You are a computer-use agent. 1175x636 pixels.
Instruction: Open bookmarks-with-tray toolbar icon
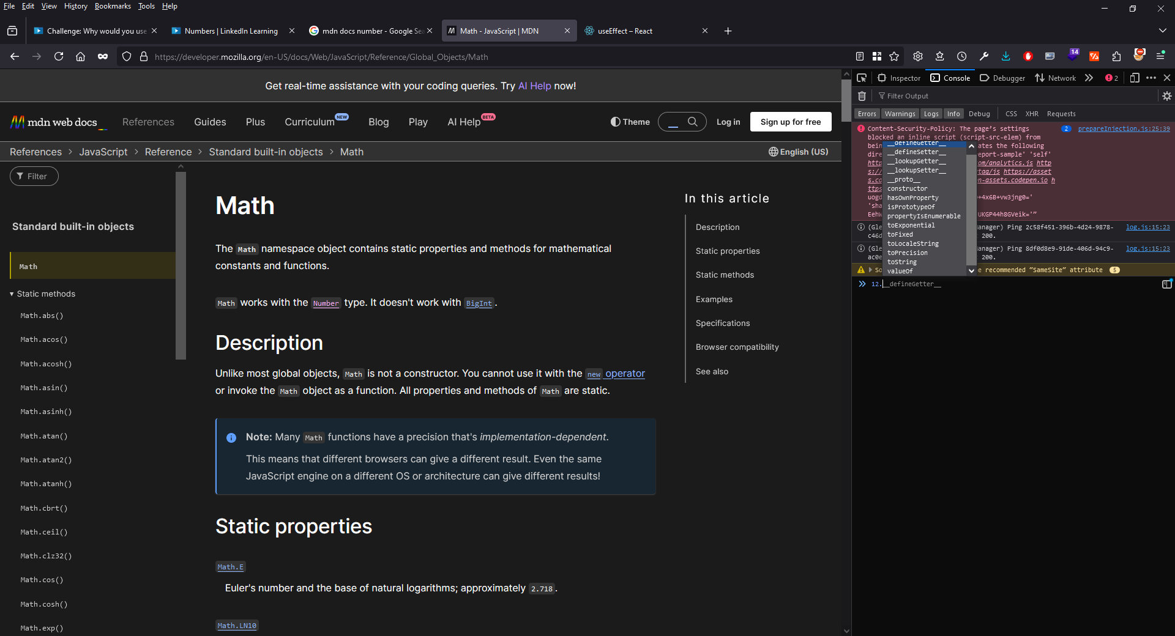tap(940, 56)
